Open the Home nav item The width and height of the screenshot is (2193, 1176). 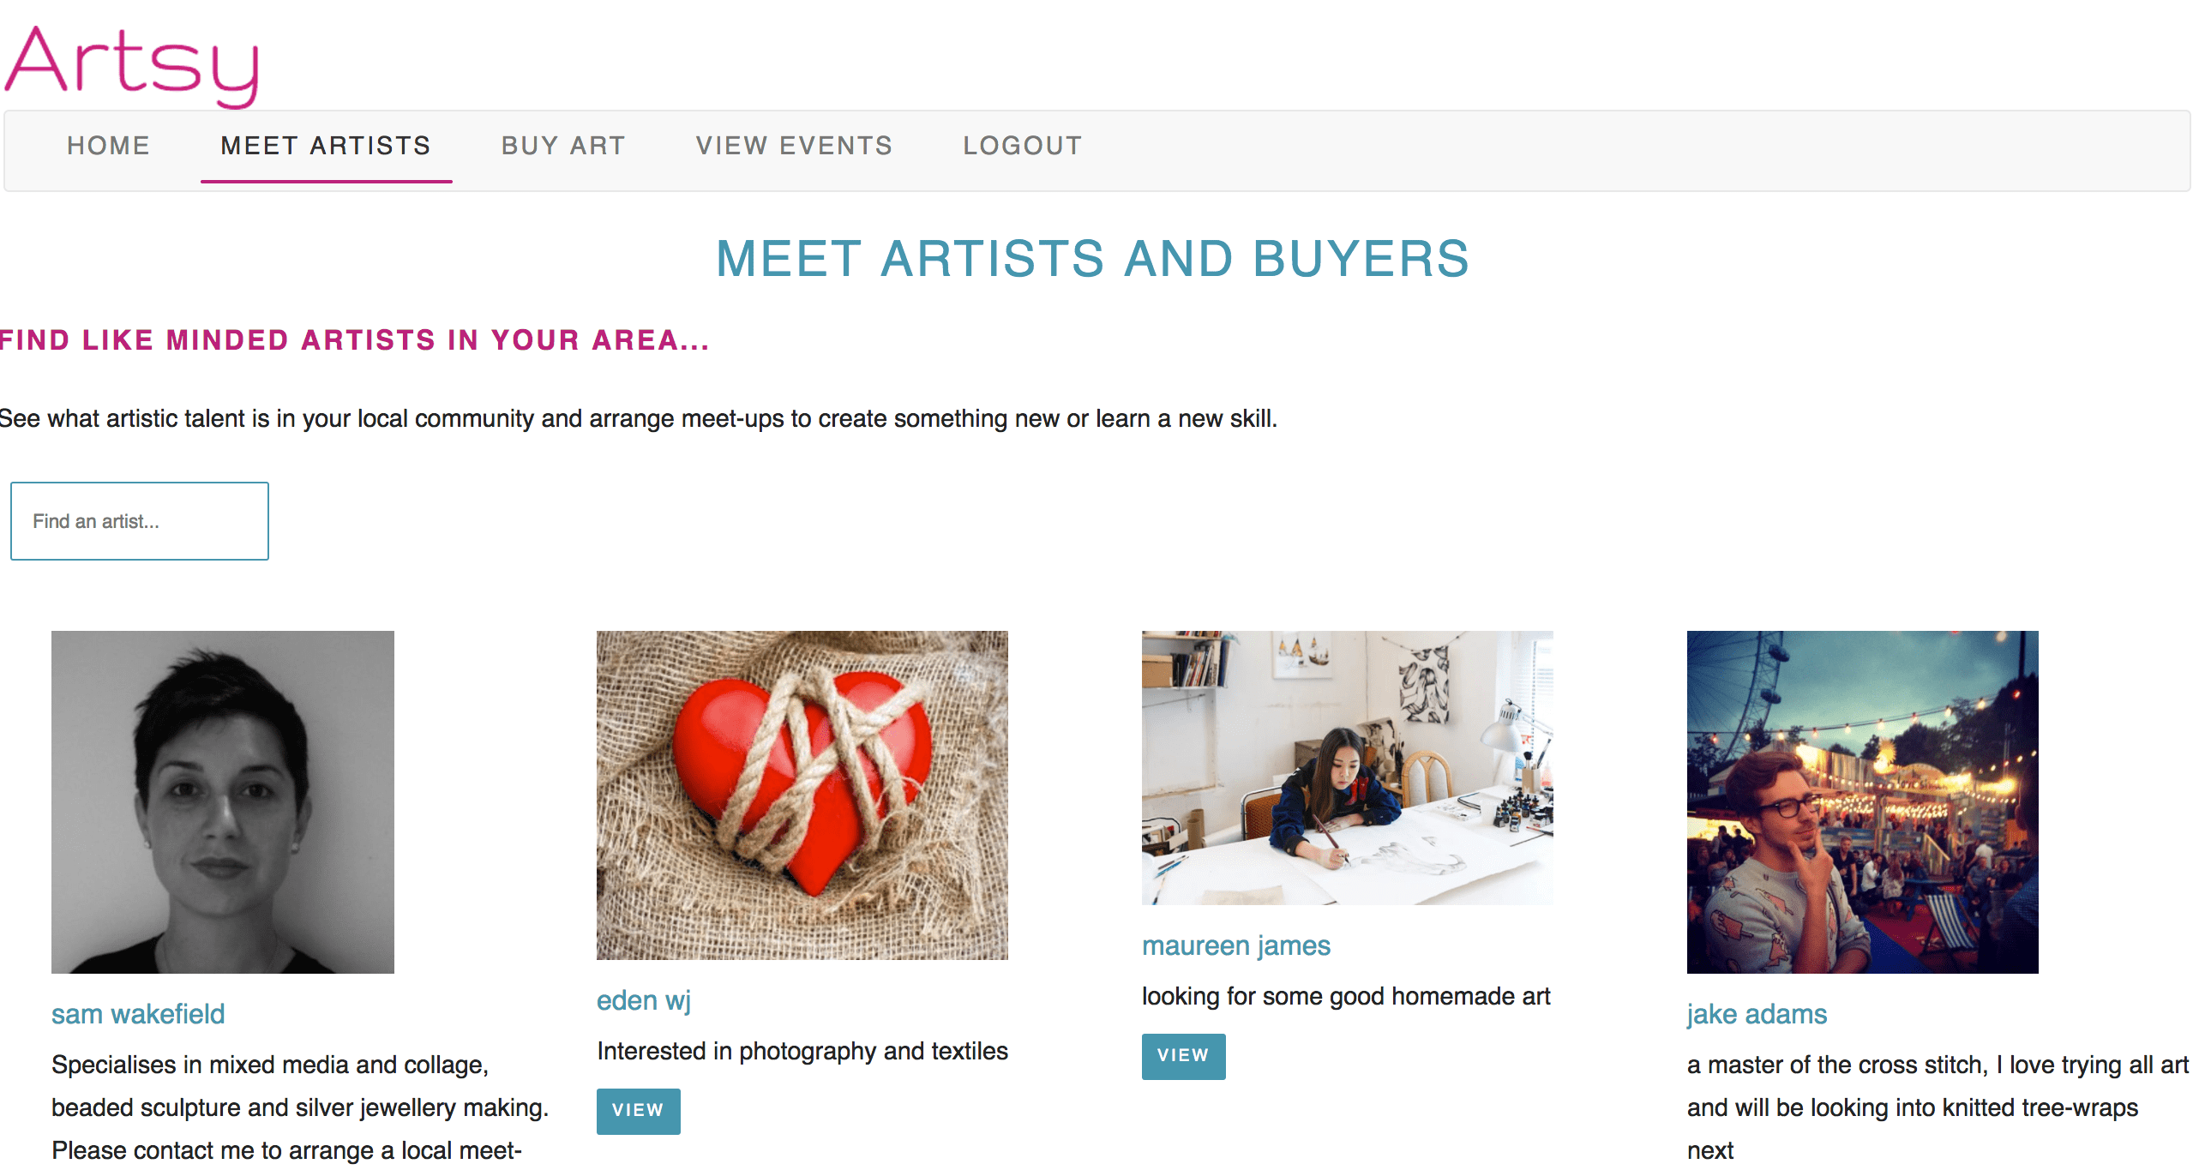[109, 146]
